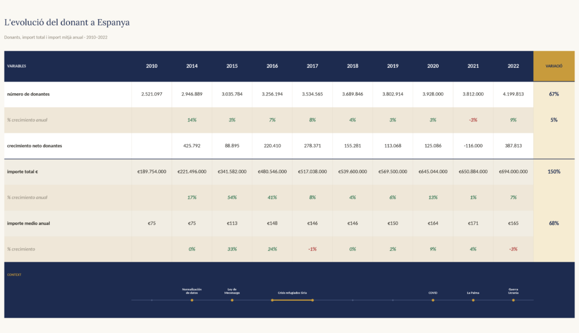Click the net growth value 88.895

(232, 146)
